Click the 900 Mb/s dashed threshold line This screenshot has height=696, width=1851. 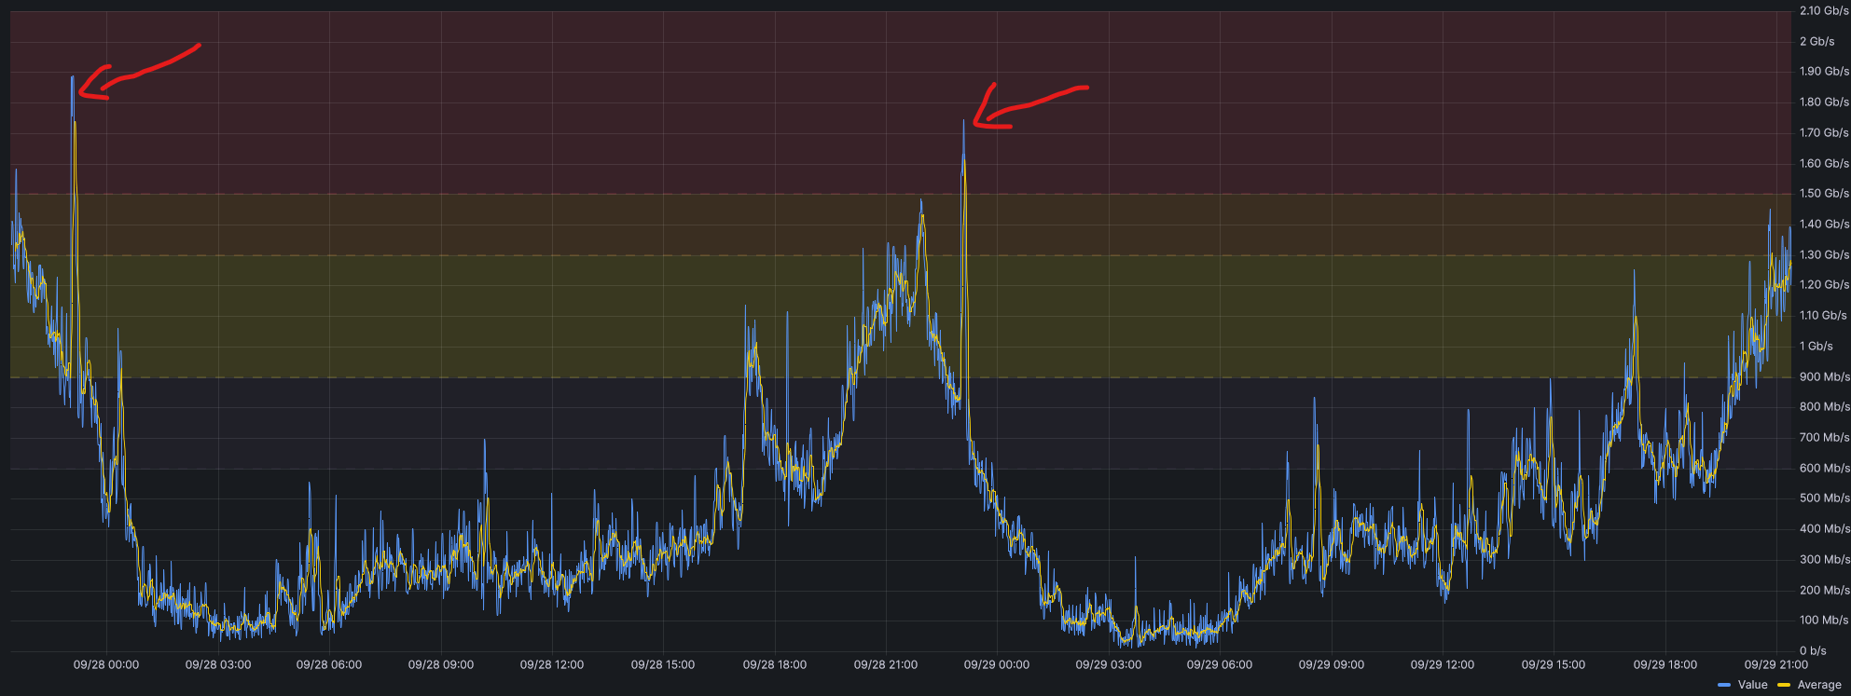pos(559,377)
